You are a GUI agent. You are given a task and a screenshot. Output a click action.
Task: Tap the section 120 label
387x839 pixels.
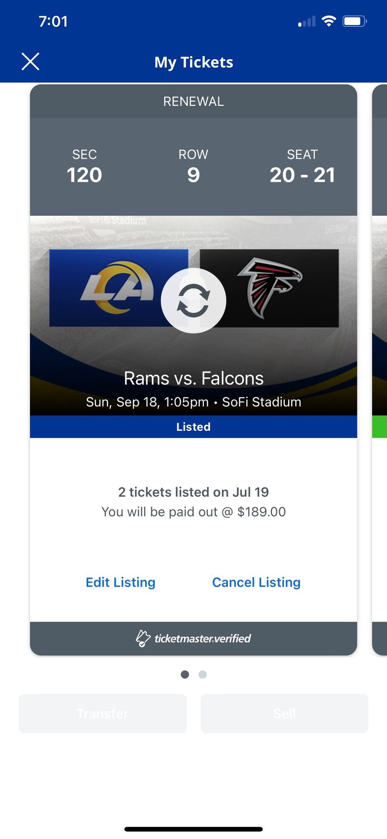click(84, 175)
